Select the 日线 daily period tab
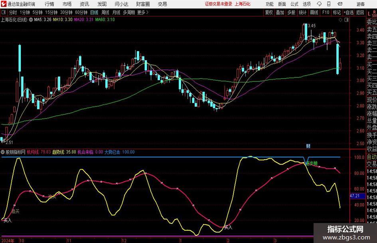 pos(94,12)
